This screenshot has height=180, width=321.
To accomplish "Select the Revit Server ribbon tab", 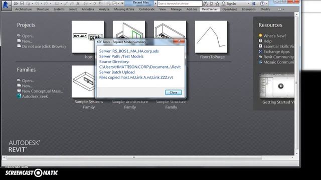I will pos(210,9).
